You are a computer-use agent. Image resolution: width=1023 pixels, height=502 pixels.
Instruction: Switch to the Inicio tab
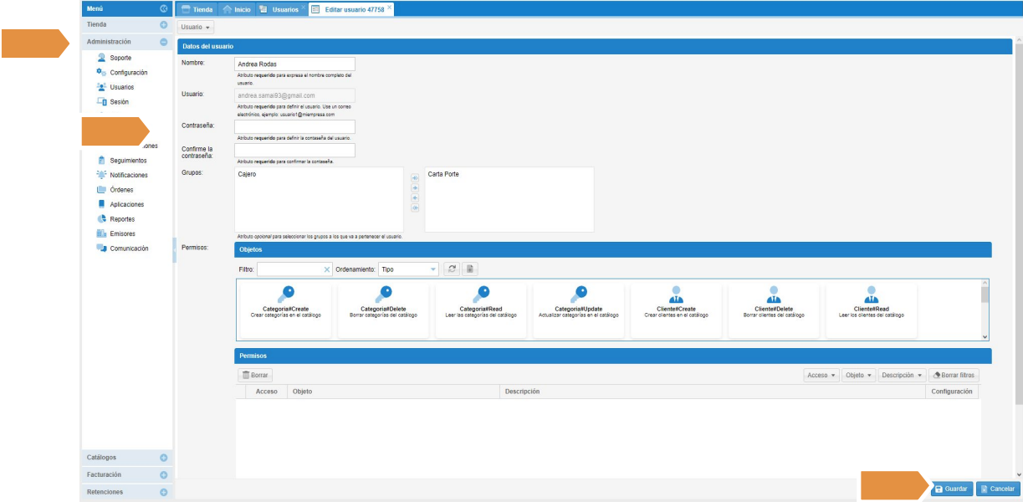coord(238,9)
